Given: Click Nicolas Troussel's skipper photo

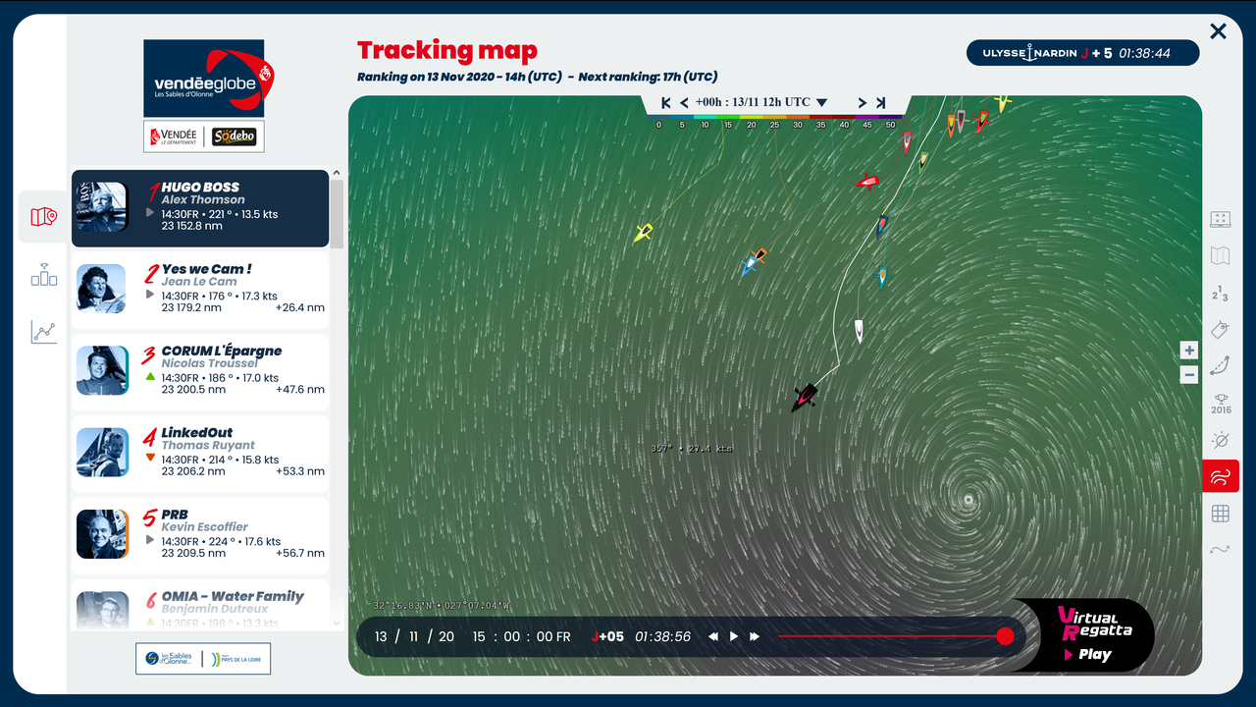Looking at the screenshot, I should (103, 370).
